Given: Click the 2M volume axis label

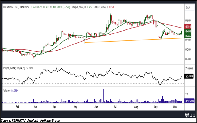Looking at the screenshot, I should click(x=187, y=94).
